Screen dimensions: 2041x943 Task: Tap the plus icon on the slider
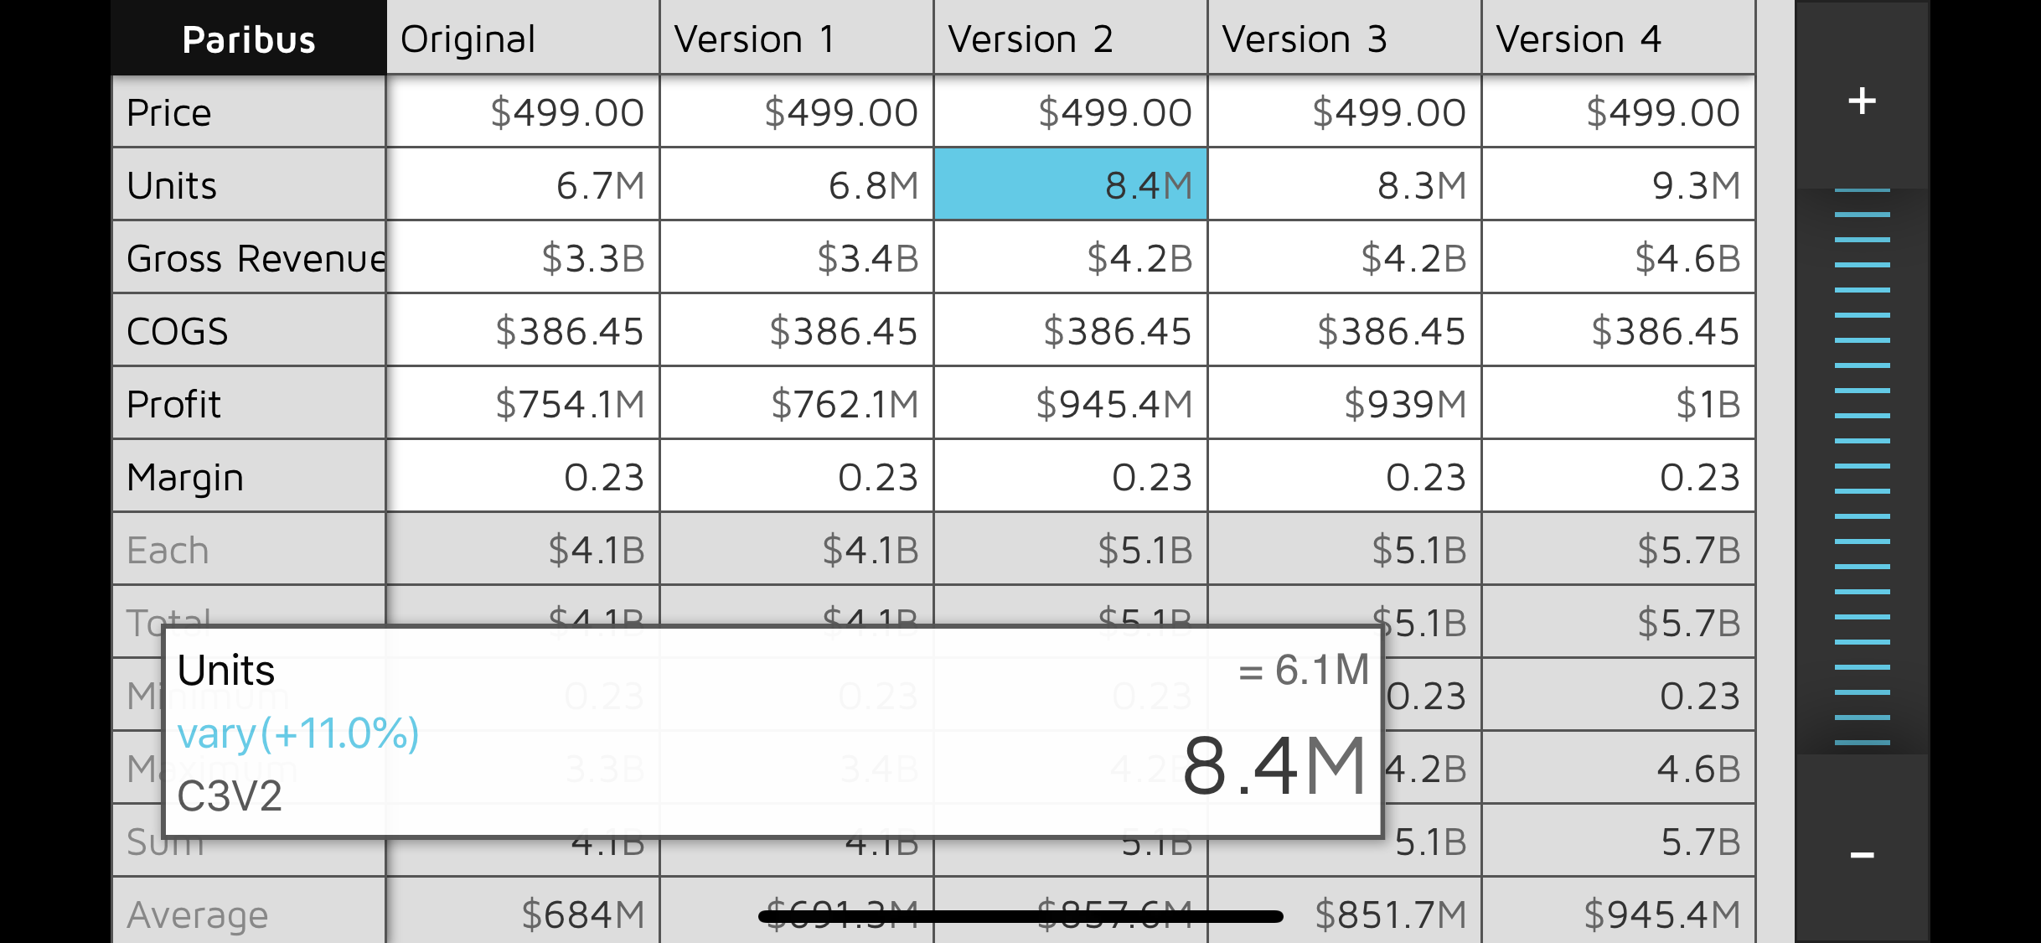coord(1862,101)
